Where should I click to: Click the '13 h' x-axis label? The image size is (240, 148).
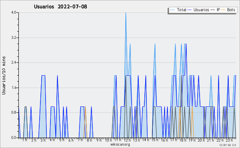coord(136,140)
